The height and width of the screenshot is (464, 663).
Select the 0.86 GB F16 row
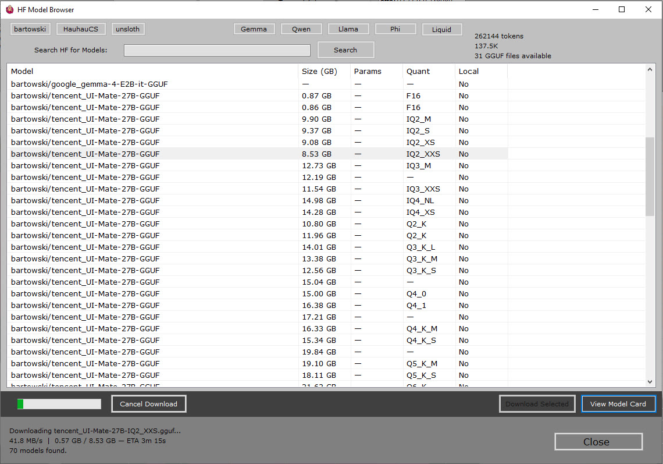258,107
